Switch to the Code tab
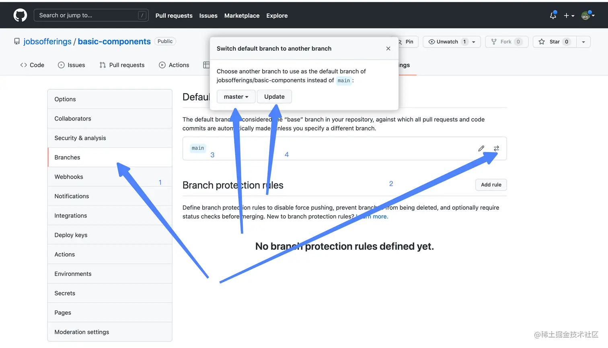The image size is (608, 348). (x=32, y=65)
